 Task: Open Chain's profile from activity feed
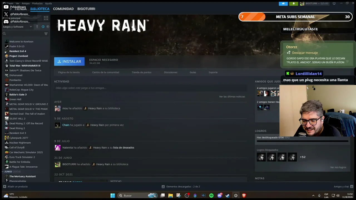pos(66,125)
